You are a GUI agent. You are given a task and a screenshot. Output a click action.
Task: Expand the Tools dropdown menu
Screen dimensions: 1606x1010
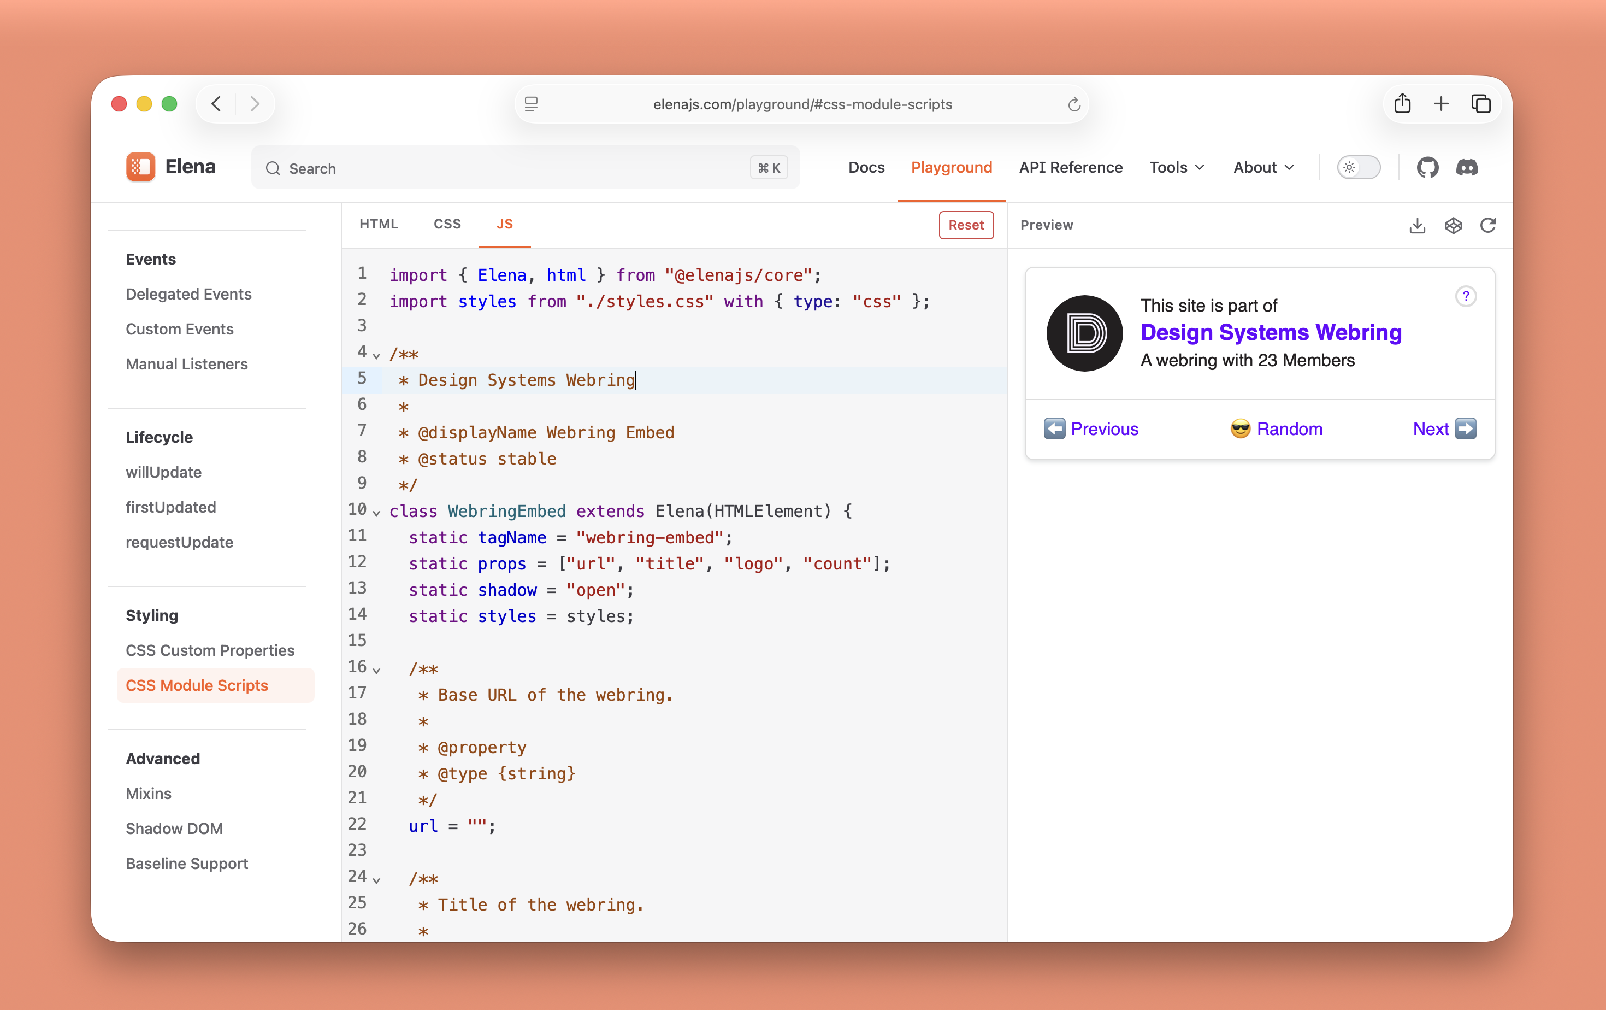tap(1177, 167)
